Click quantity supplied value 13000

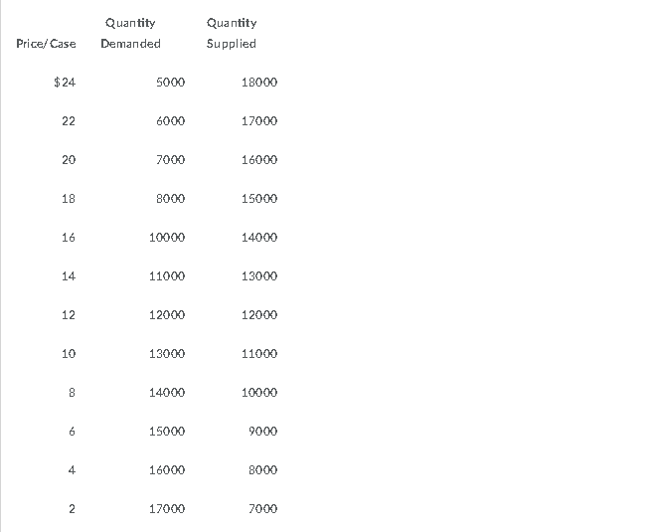(x=259, y=276)
